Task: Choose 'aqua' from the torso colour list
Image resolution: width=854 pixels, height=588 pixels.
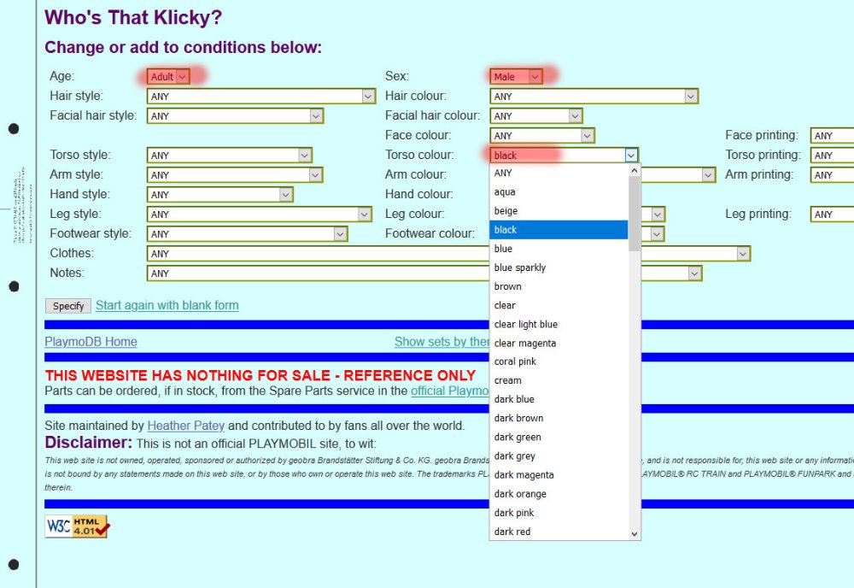Action: coord(505,192)
